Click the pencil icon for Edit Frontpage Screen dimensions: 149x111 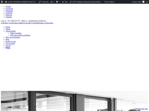[71, 2]
